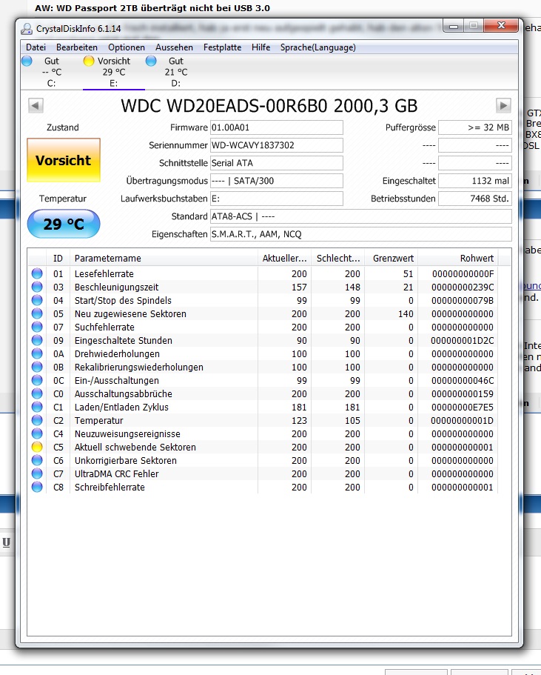Screen dimensions: 541x675
Task: Close the CrystalDiskInfo window
Action: tap(501, 26)
